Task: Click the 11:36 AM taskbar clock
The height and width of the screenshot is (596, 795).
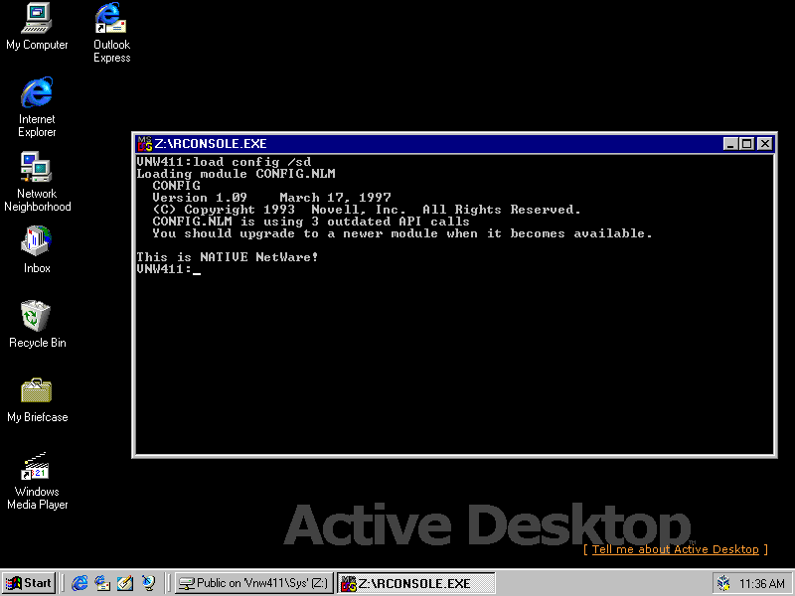Action: point(762,584)
